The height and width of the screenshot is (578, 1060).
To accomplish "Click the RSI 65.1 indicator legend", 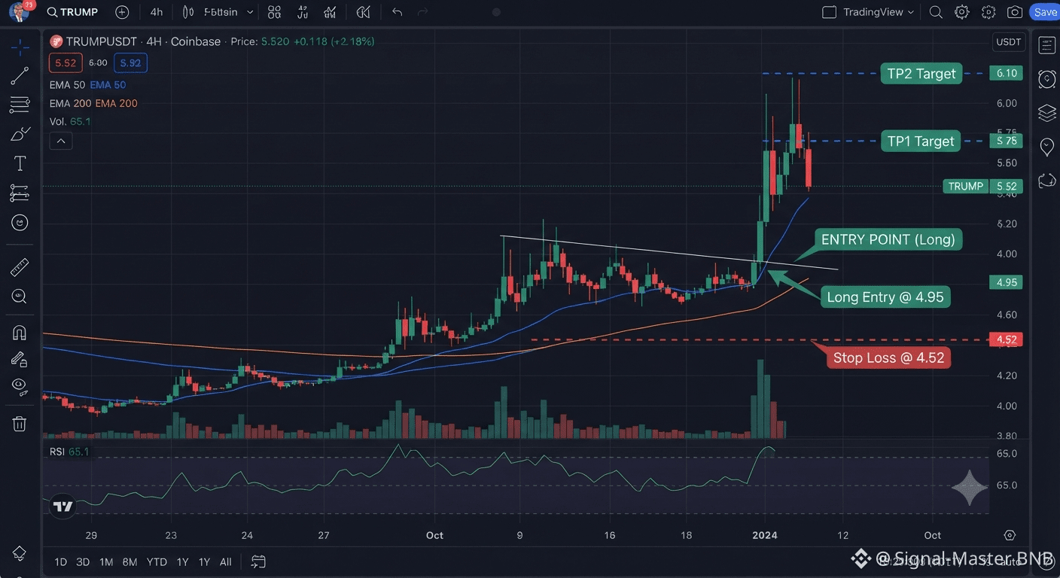I will click(x=69, y=452).
